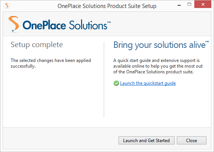Maximize the setup window
This screenshot has width=214, height=152.
[x=189, y=5]
